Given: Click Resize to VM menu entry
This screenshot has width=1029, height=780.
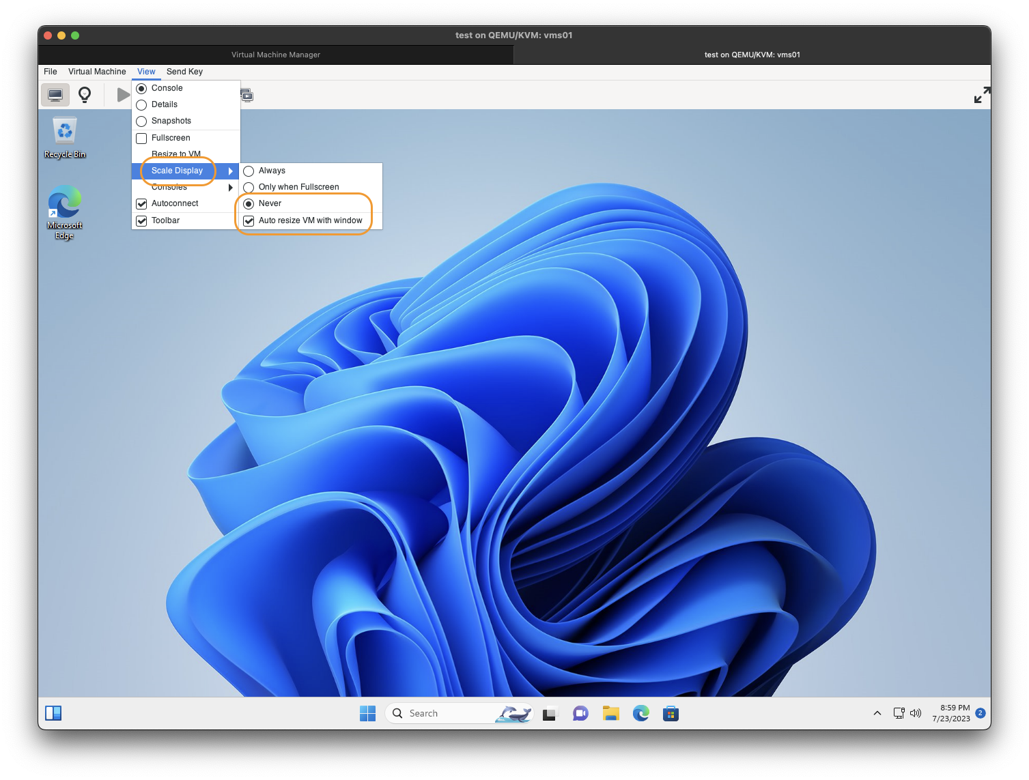Looking at the screenshot, I should coord(186,154).
